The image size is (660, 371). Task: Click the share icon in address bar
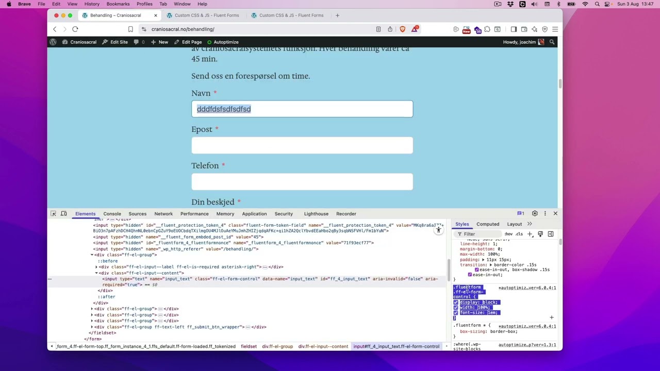click(x=390, y=29)
